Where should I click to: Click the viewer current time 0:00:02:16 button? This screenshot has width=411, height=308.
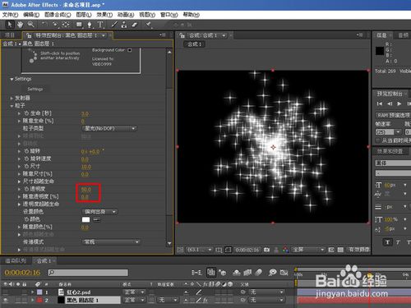[247, 250]
